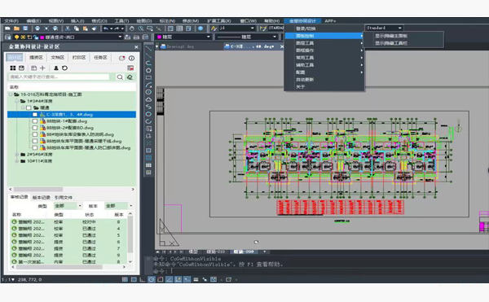Image resolution: width=489 pixels, height=302 pixels.
Task: Click the first submenu item 显示/隐藏主面板
Action: coord(391,36)
